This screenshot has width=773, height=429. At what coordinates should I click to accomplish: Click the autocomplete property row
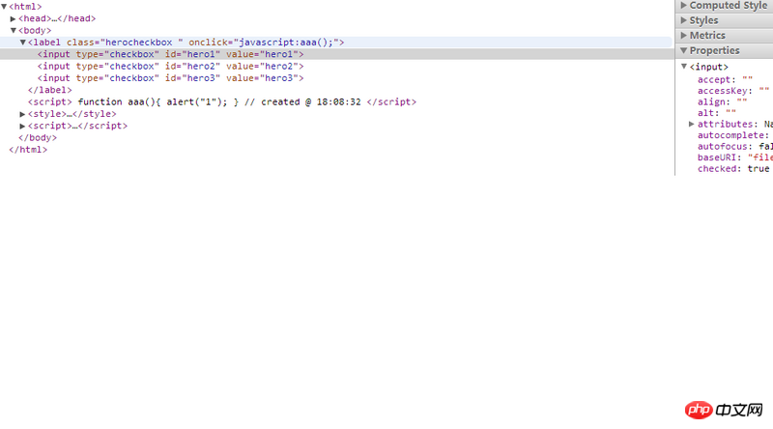click(x=733, y=135)
